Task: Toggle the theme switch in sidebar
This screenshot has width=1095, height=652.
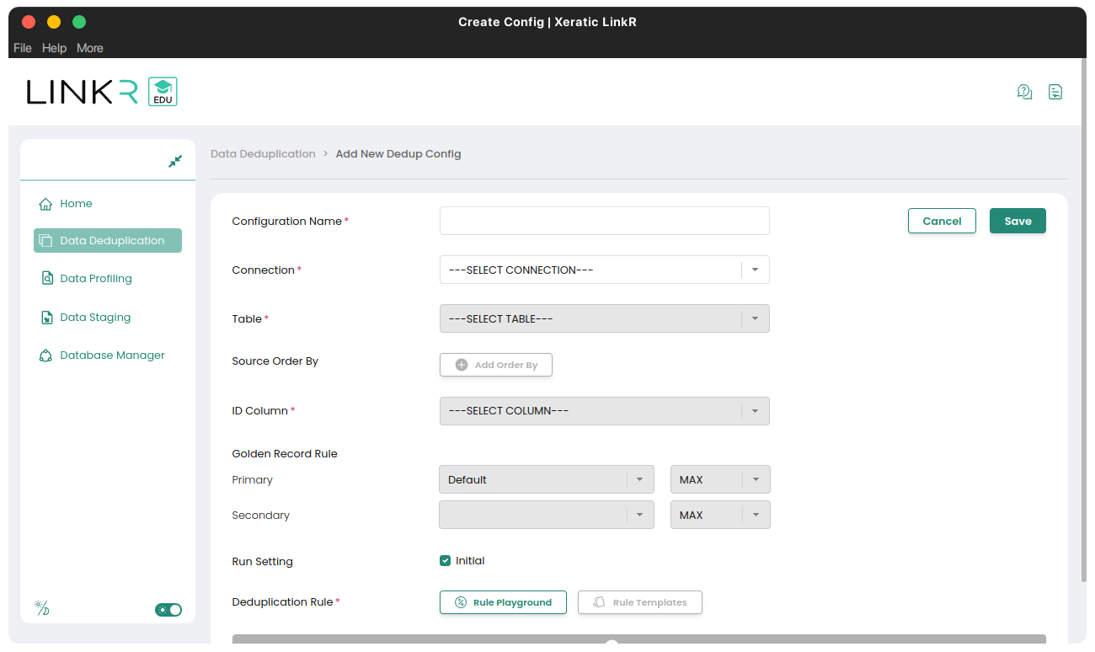Action: (168, 610)
